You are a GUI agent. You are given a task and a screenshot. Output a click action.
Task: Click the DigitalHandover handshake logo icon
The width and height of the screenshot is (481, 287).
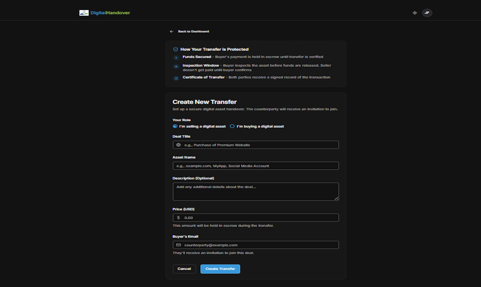tap(83, 12)
